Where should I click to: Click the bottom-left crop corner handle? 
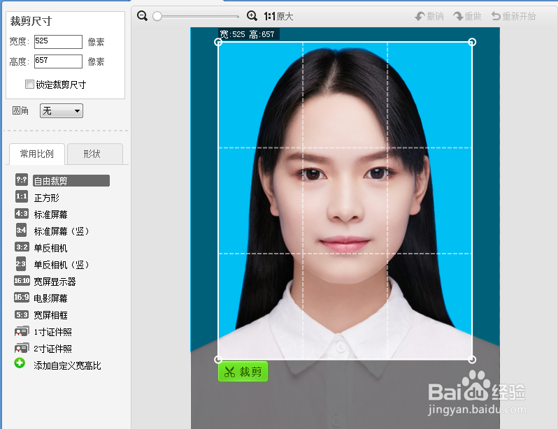click(x=218, y=360)
